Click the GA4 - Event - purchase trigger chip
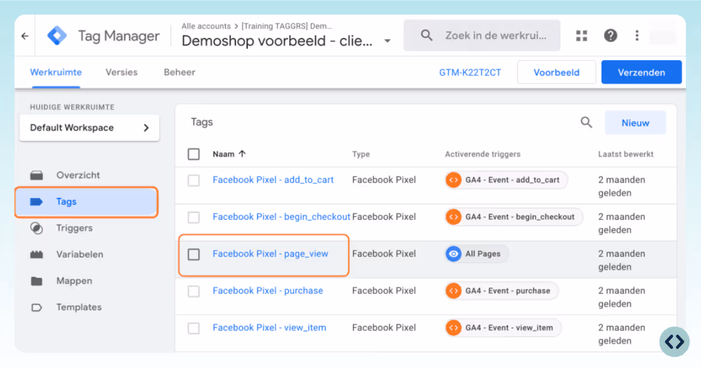701x368 pixels. coord(501,290)
